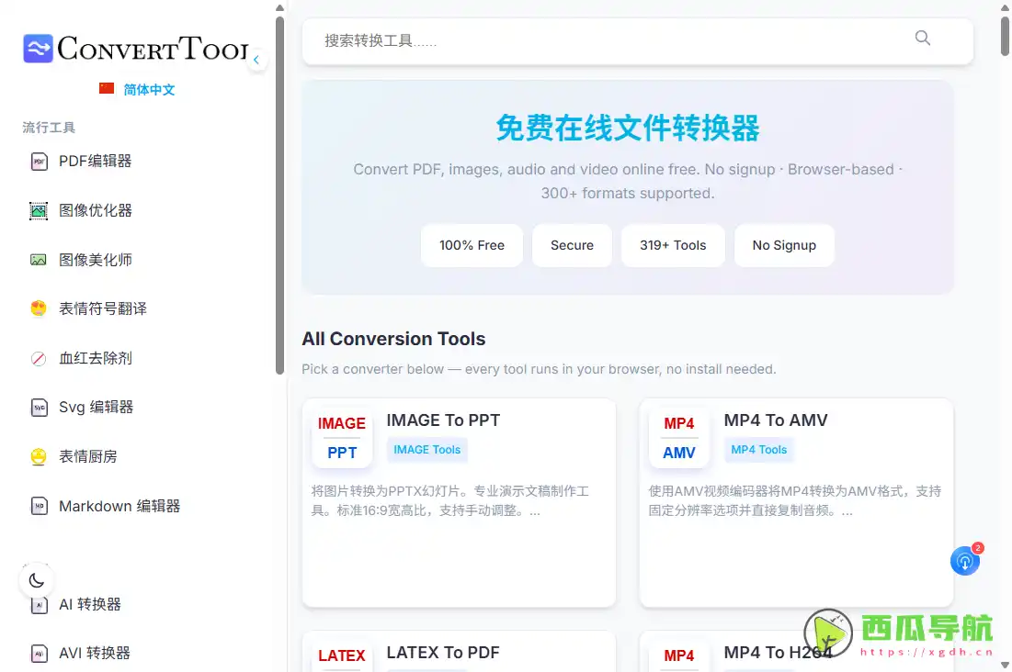1012x672 pixels.
Task: Click the main page vertical scrollbar
Action: (x=1005, y=36)
